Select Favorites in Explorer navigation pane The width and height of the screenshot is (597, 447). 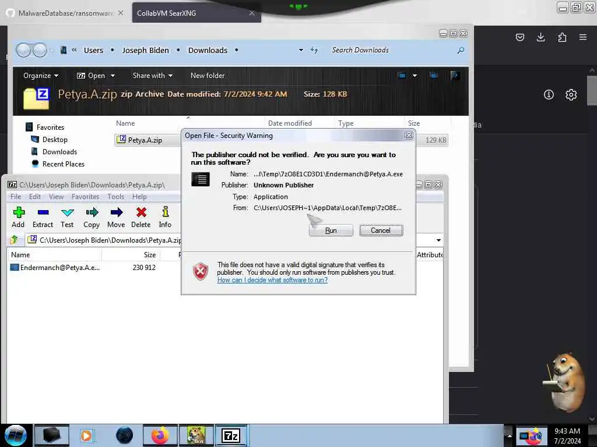(50, 127)
